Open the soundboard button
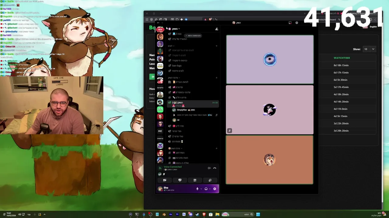This screenshot has width=389, height=218. point(210,180)
